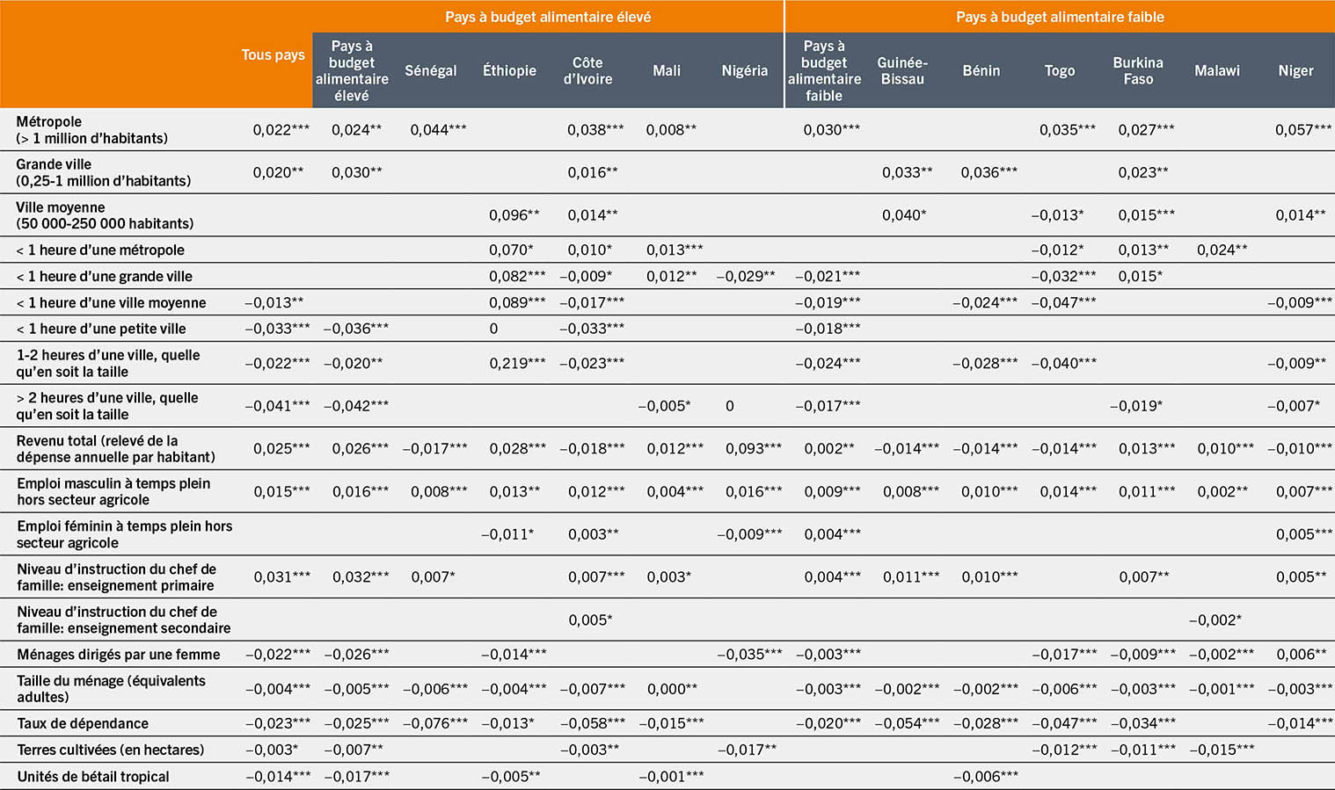The width and height of the screenshot is (1335, 790).
Task: Select the Côte d'Ivoire column header
Action: point(587,70)
